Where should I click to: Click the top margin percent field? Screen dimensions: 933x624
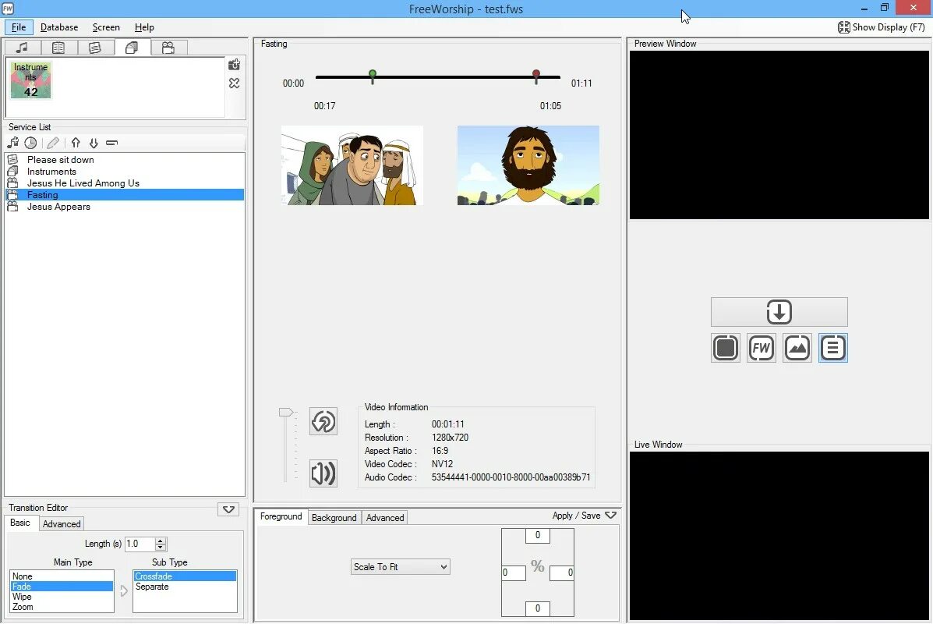coord(537,535)
